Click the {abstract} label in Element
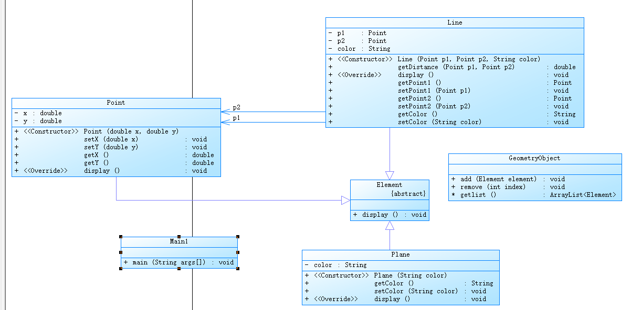The width and height of the screenshot is (631, 310). click(408, 194)
